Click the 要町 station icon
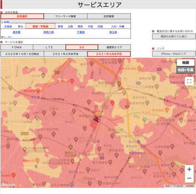Screen dimensions: 196x194 [x=38, y=97]
